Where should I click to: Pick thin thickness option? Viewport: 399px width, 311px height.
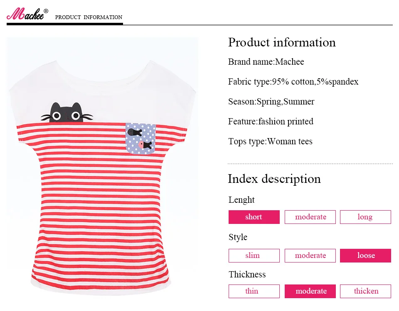click(254, 291)
